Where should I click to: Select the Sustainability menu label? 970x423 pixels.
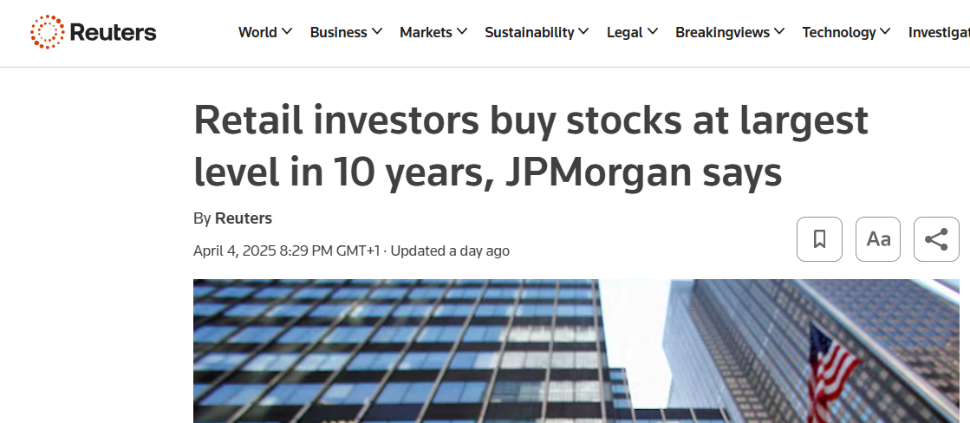529,32
